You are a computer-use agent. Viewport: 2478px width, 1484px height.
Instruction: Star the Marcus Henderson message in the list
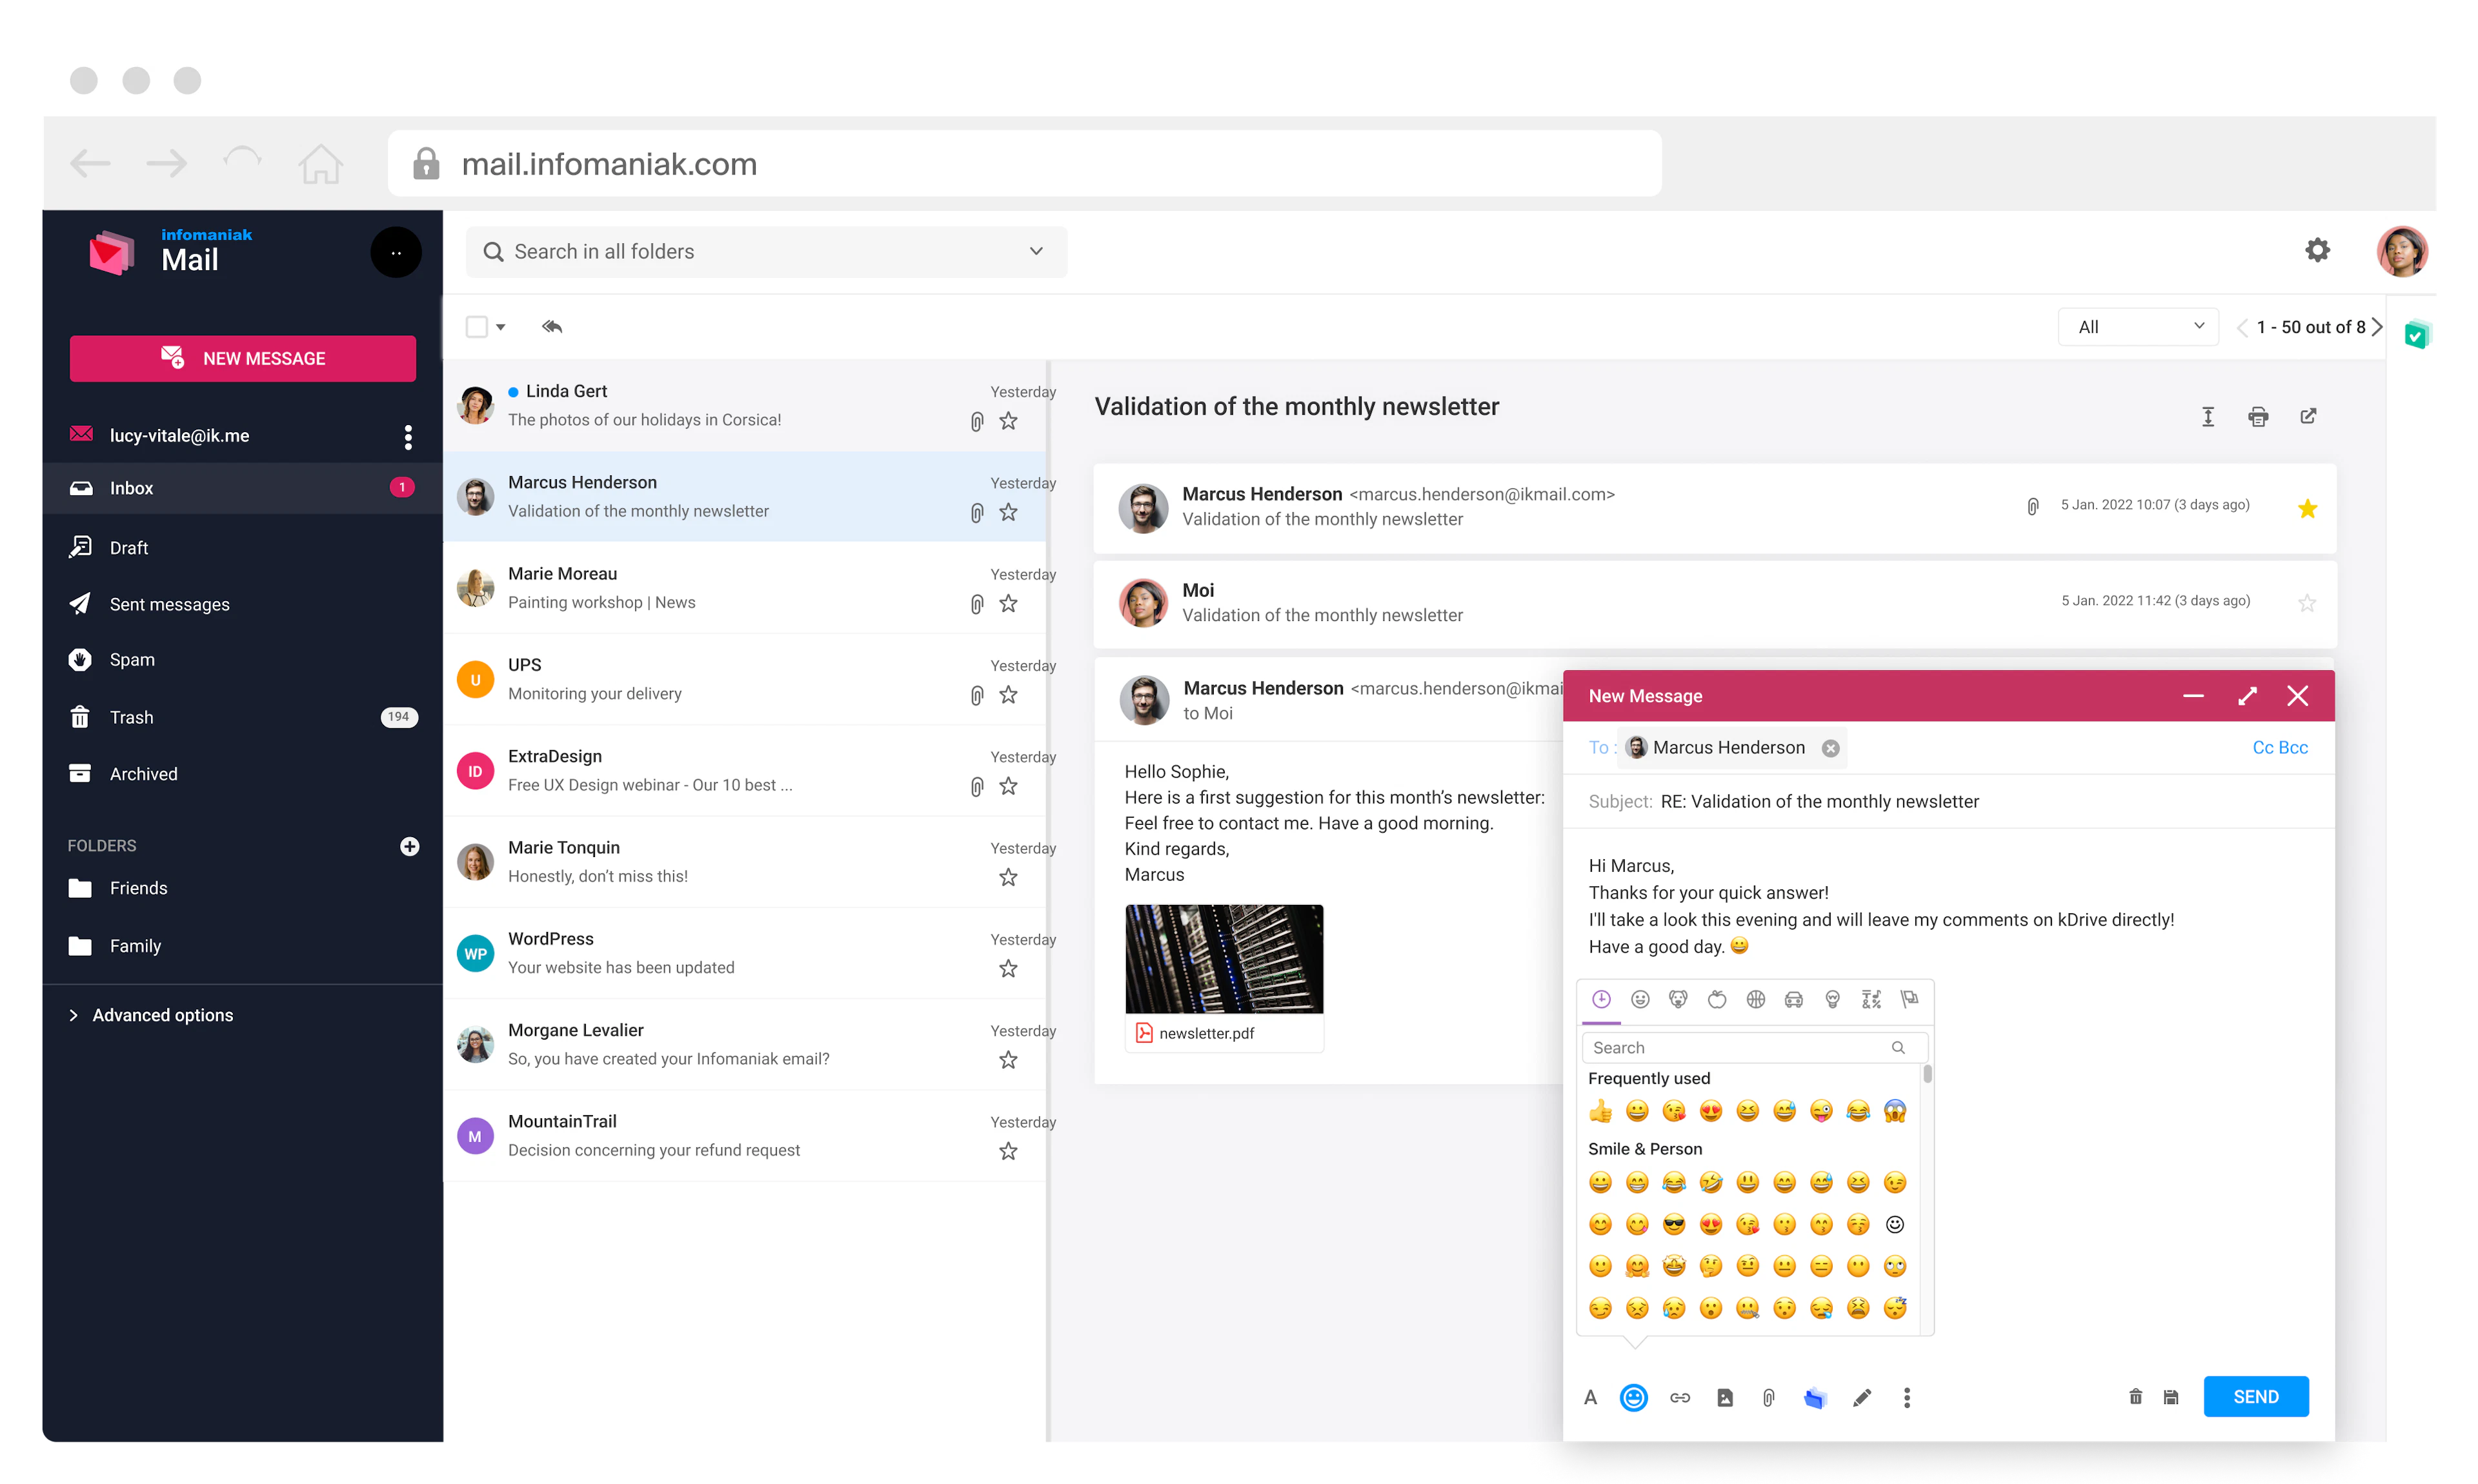[1009, 512]
